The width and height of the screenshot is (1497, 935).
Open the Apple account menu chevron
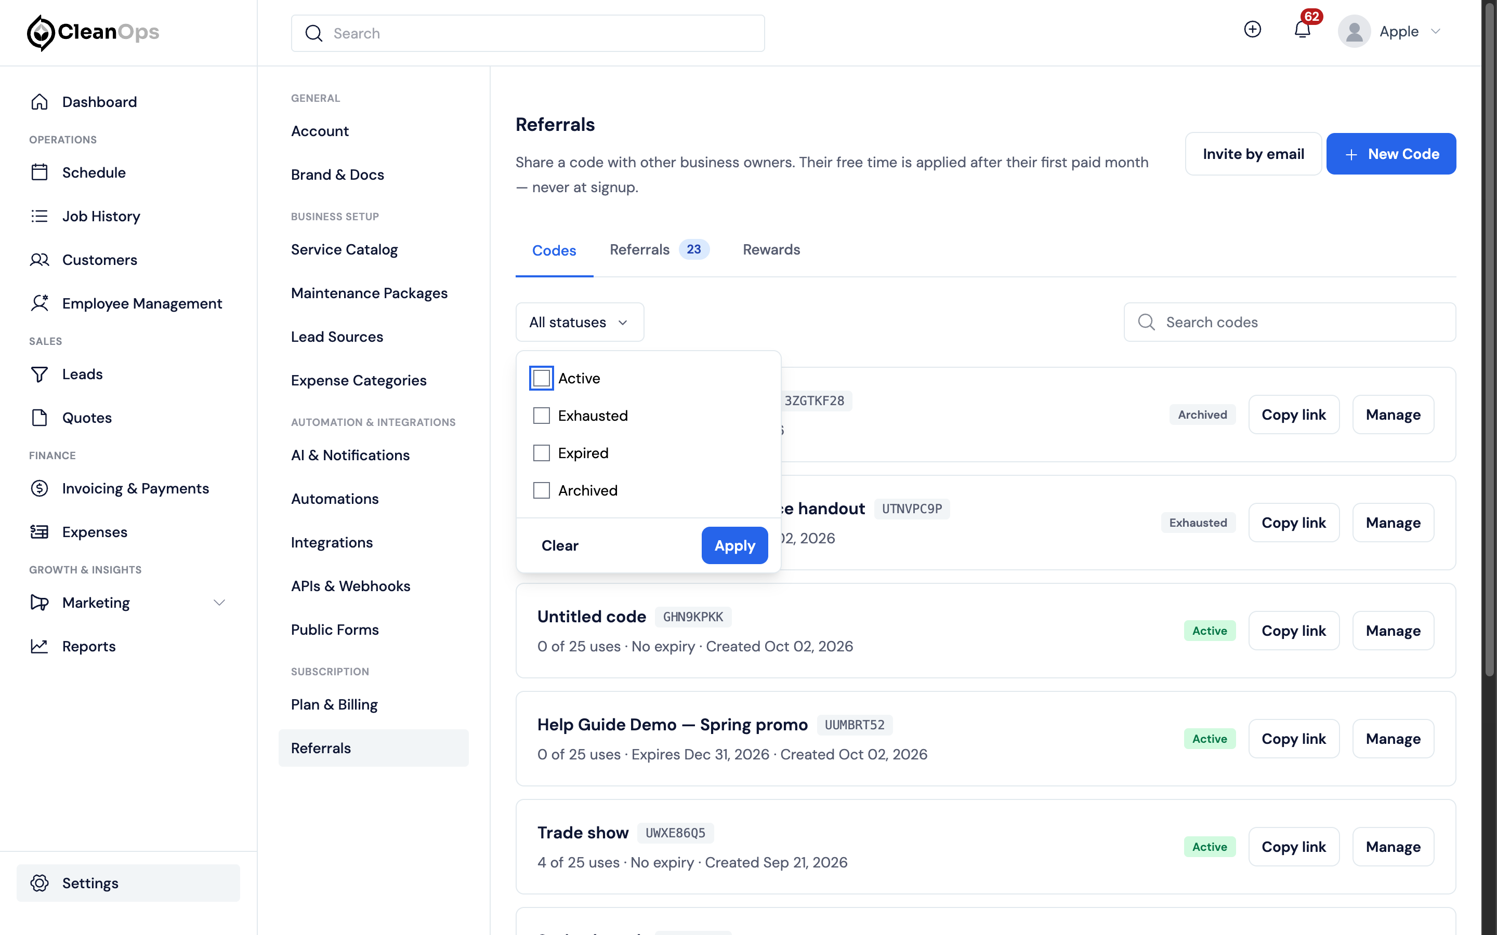1436,32
